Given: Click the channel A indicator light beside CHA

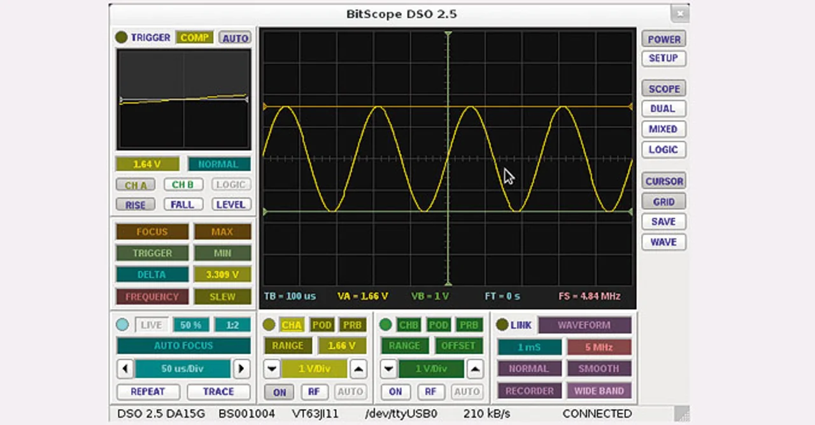Looking at the screenshot, I should (269, 325).
